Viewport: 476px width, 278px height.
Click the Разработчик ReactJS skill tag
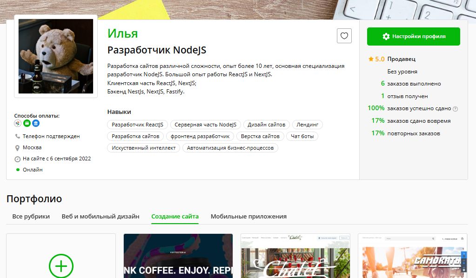(138, 125)
